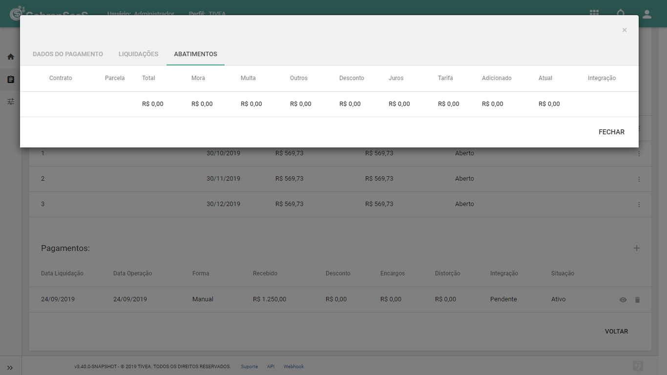
Task: Close the dialog with X button
Action: (624, 30)
